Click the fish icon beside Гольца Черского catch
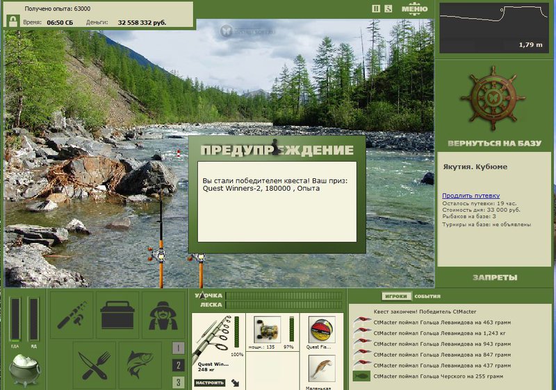556x390 pixels. (x=361, y=376)
